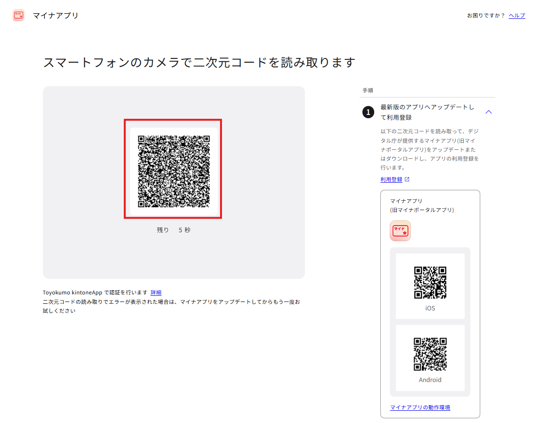Click the マイナアプリ logo icon in header
Viewport: 558px width, 423px height.
(x=18, y=15)
